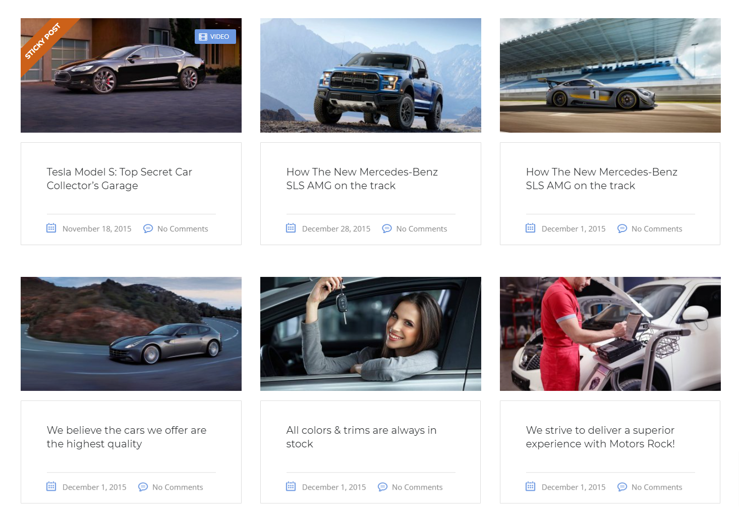Click calendar icon on race car Mercedes post

pyautogui.click(x=531, y=228)
